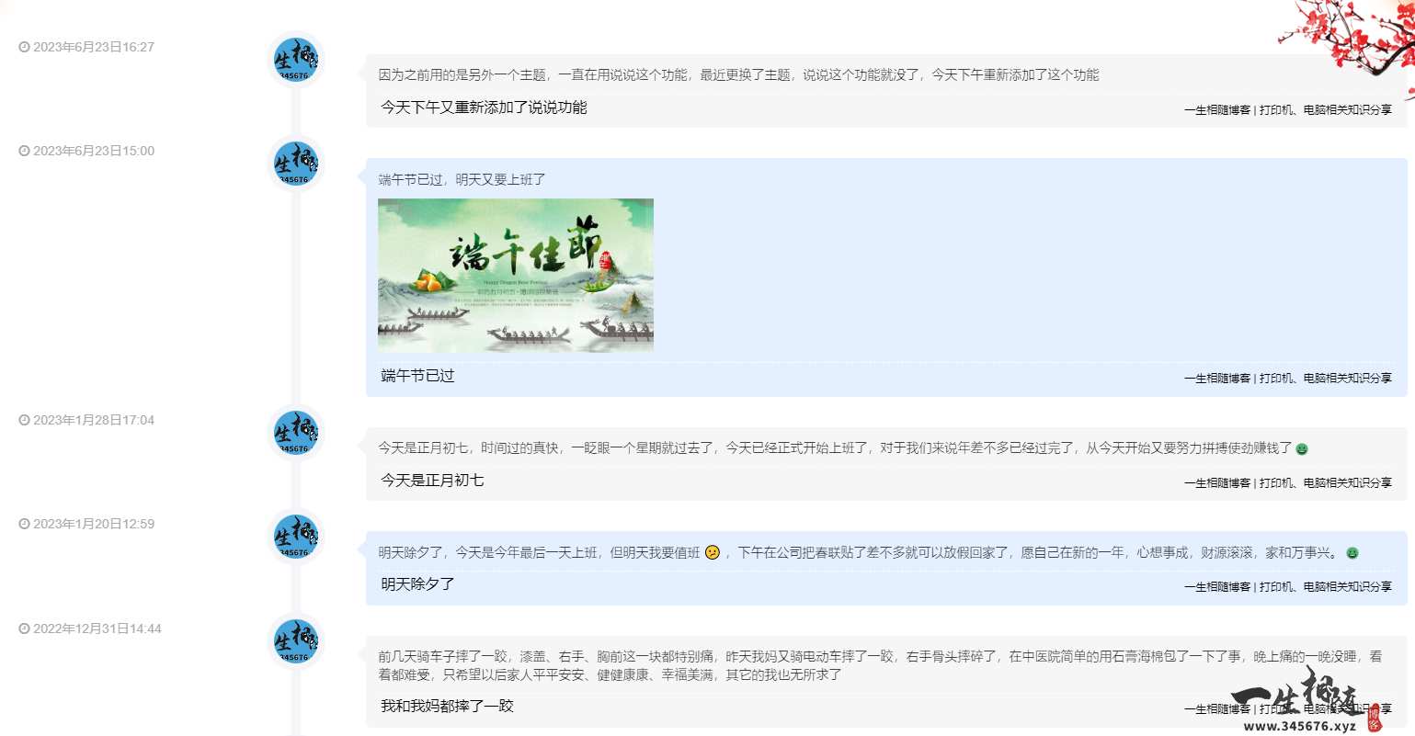Click the clock icon beside 2023年6月23日16:27
The image size is (1415, 736).
[24, 47]
